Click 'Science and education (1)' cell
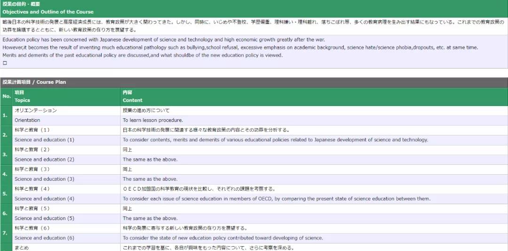 pos(66,140)
